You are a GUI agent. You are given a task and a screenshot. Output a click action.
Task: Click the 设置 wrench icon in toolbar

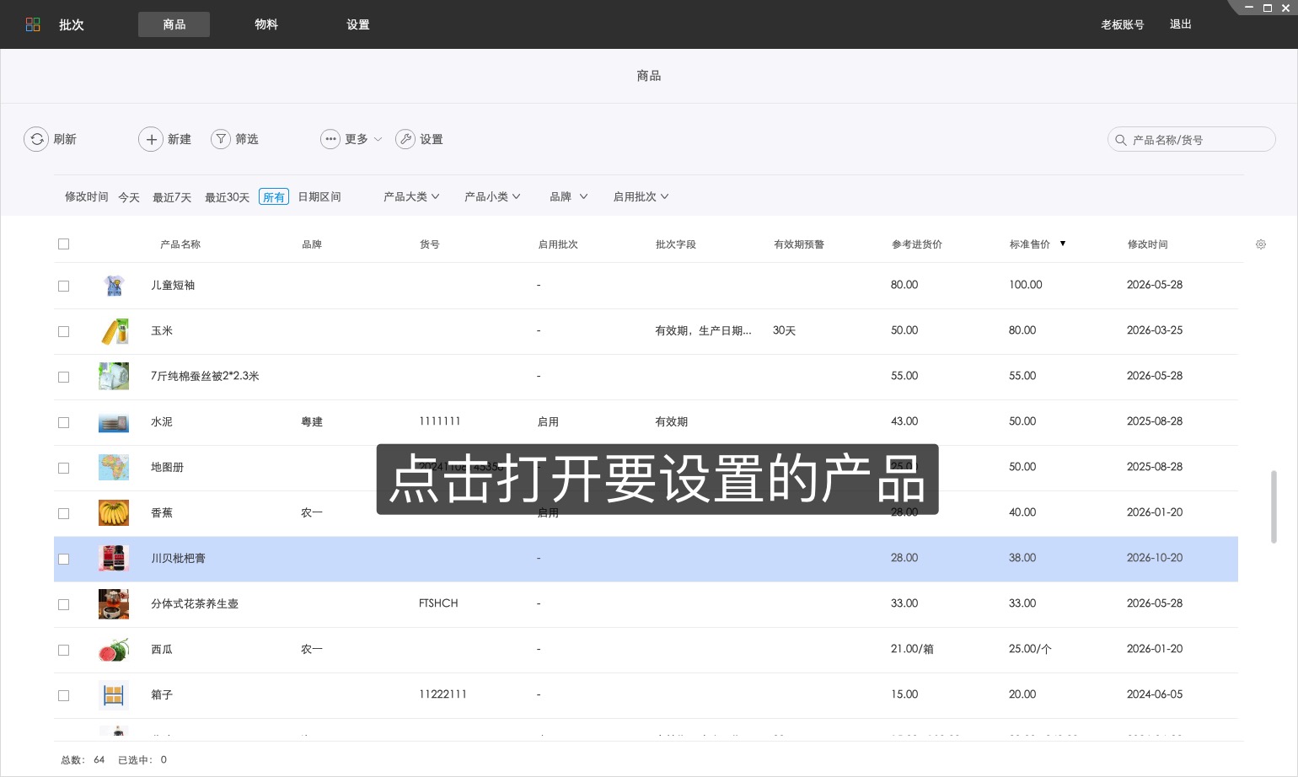click(x=405, y=139)
